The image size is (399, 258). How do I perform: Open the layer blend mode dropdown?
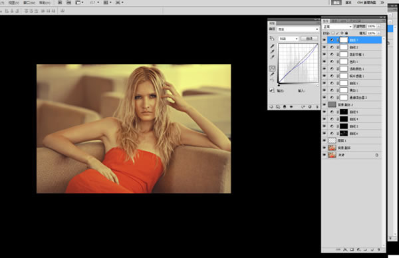(337, 27)
